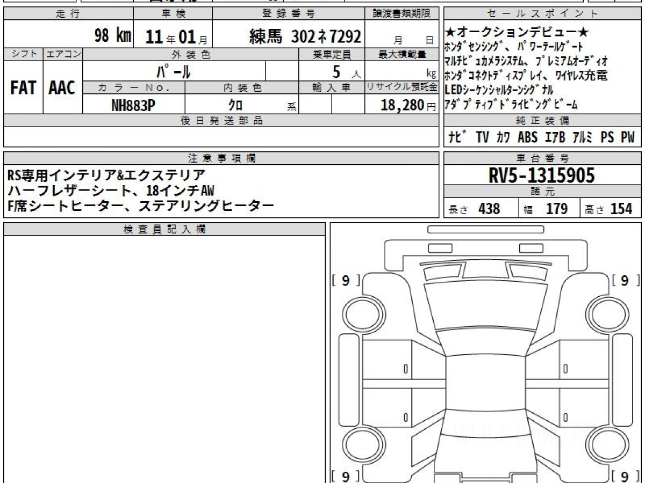Click the 輸入車 label

[332, 87]
